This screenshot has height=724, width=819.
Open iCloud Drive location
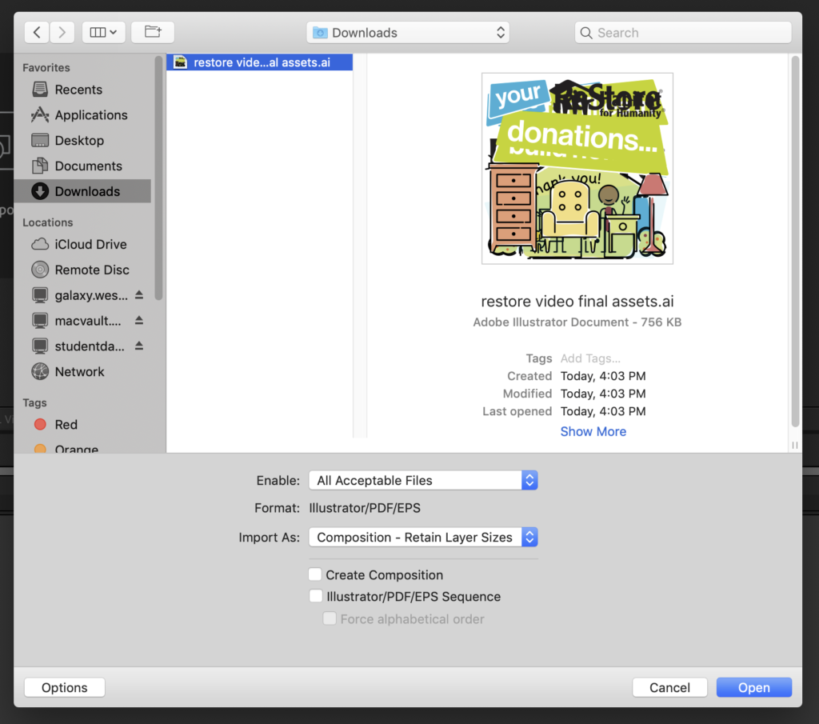tap(90, 244)
